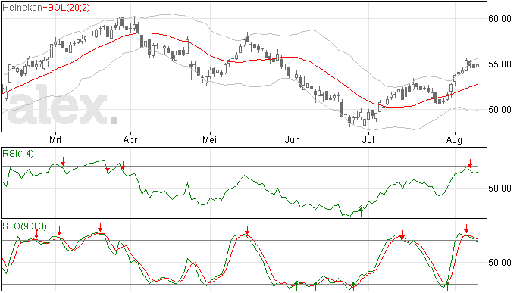The image size is (523, 293).
Task: Select the Mrt month label
Action: click(55, 139)
